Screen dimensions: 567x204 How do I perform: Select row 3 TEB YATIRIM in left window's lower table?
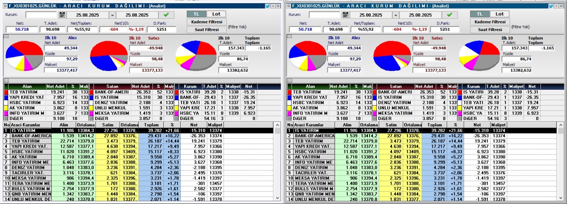coord(139,141)
